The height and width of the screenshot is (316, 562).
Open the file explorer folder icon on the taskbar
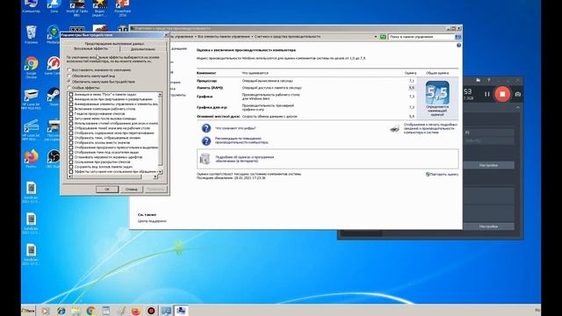tap(76, 311)
